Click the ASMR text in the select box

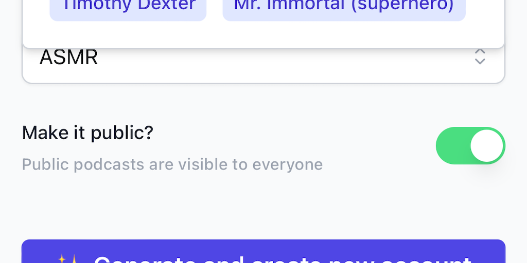pos(69,58)
